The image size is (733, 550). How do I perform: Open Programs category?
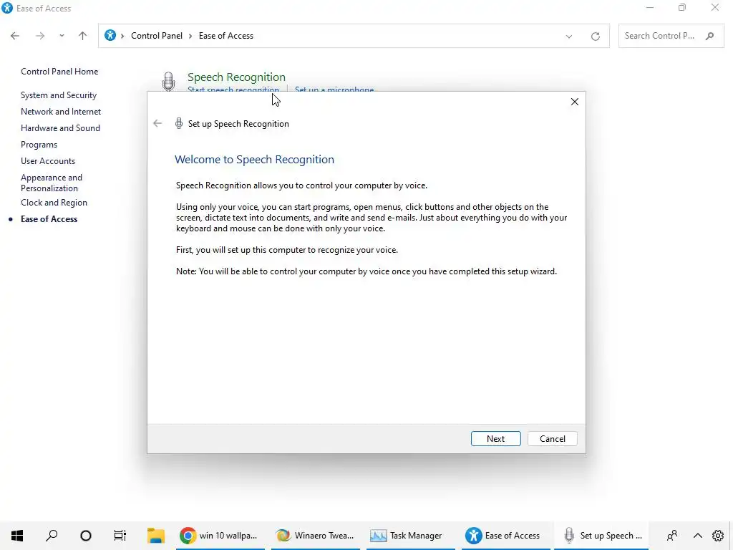coord(39,145)
